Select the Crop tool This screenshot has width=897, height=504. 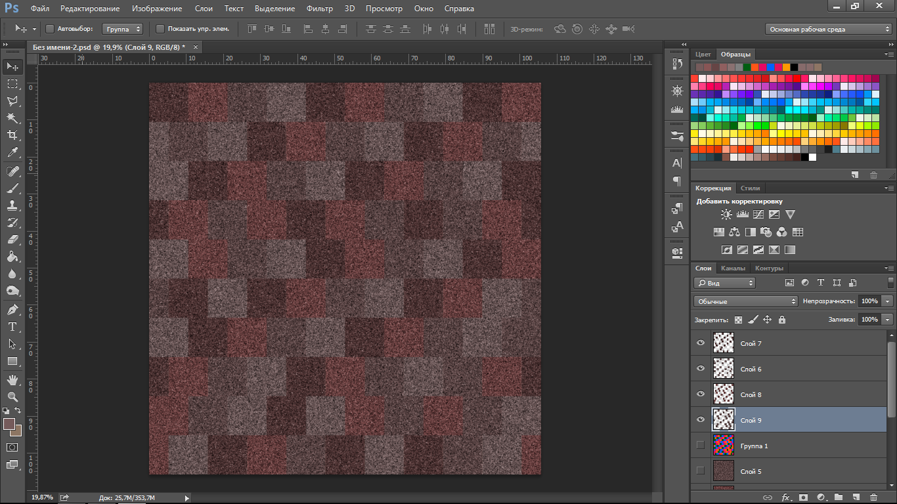coord(12,135)
